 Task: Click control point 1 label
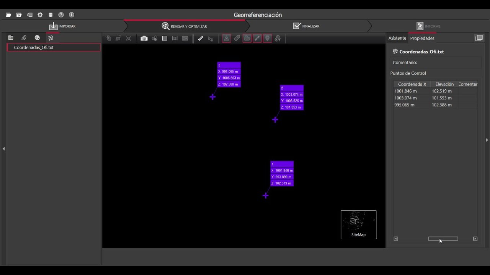[x=282, y=174]
